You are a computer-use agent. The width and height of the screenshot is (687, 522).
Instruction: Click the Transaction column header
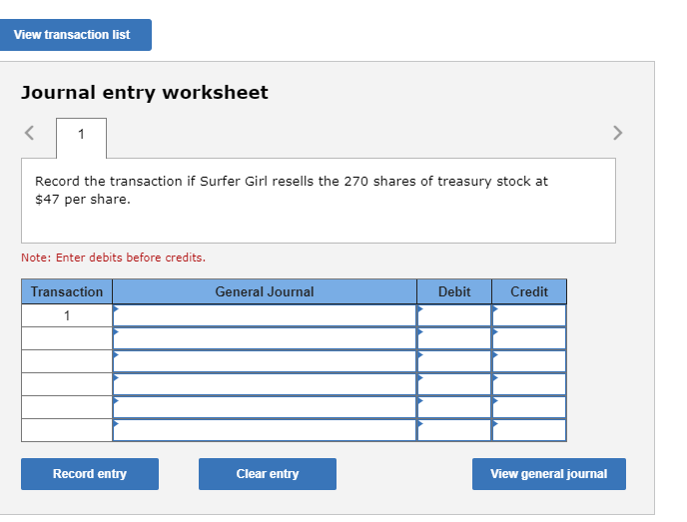click(67, 291)
